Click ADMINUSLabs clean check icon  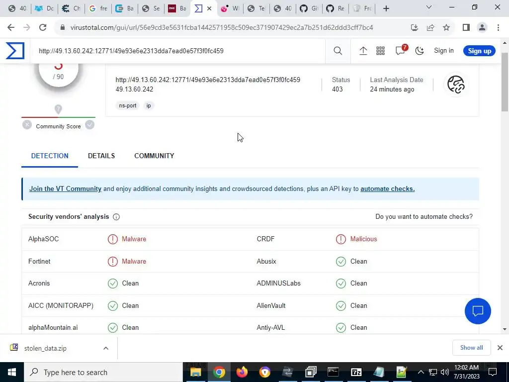click(341, 283)
